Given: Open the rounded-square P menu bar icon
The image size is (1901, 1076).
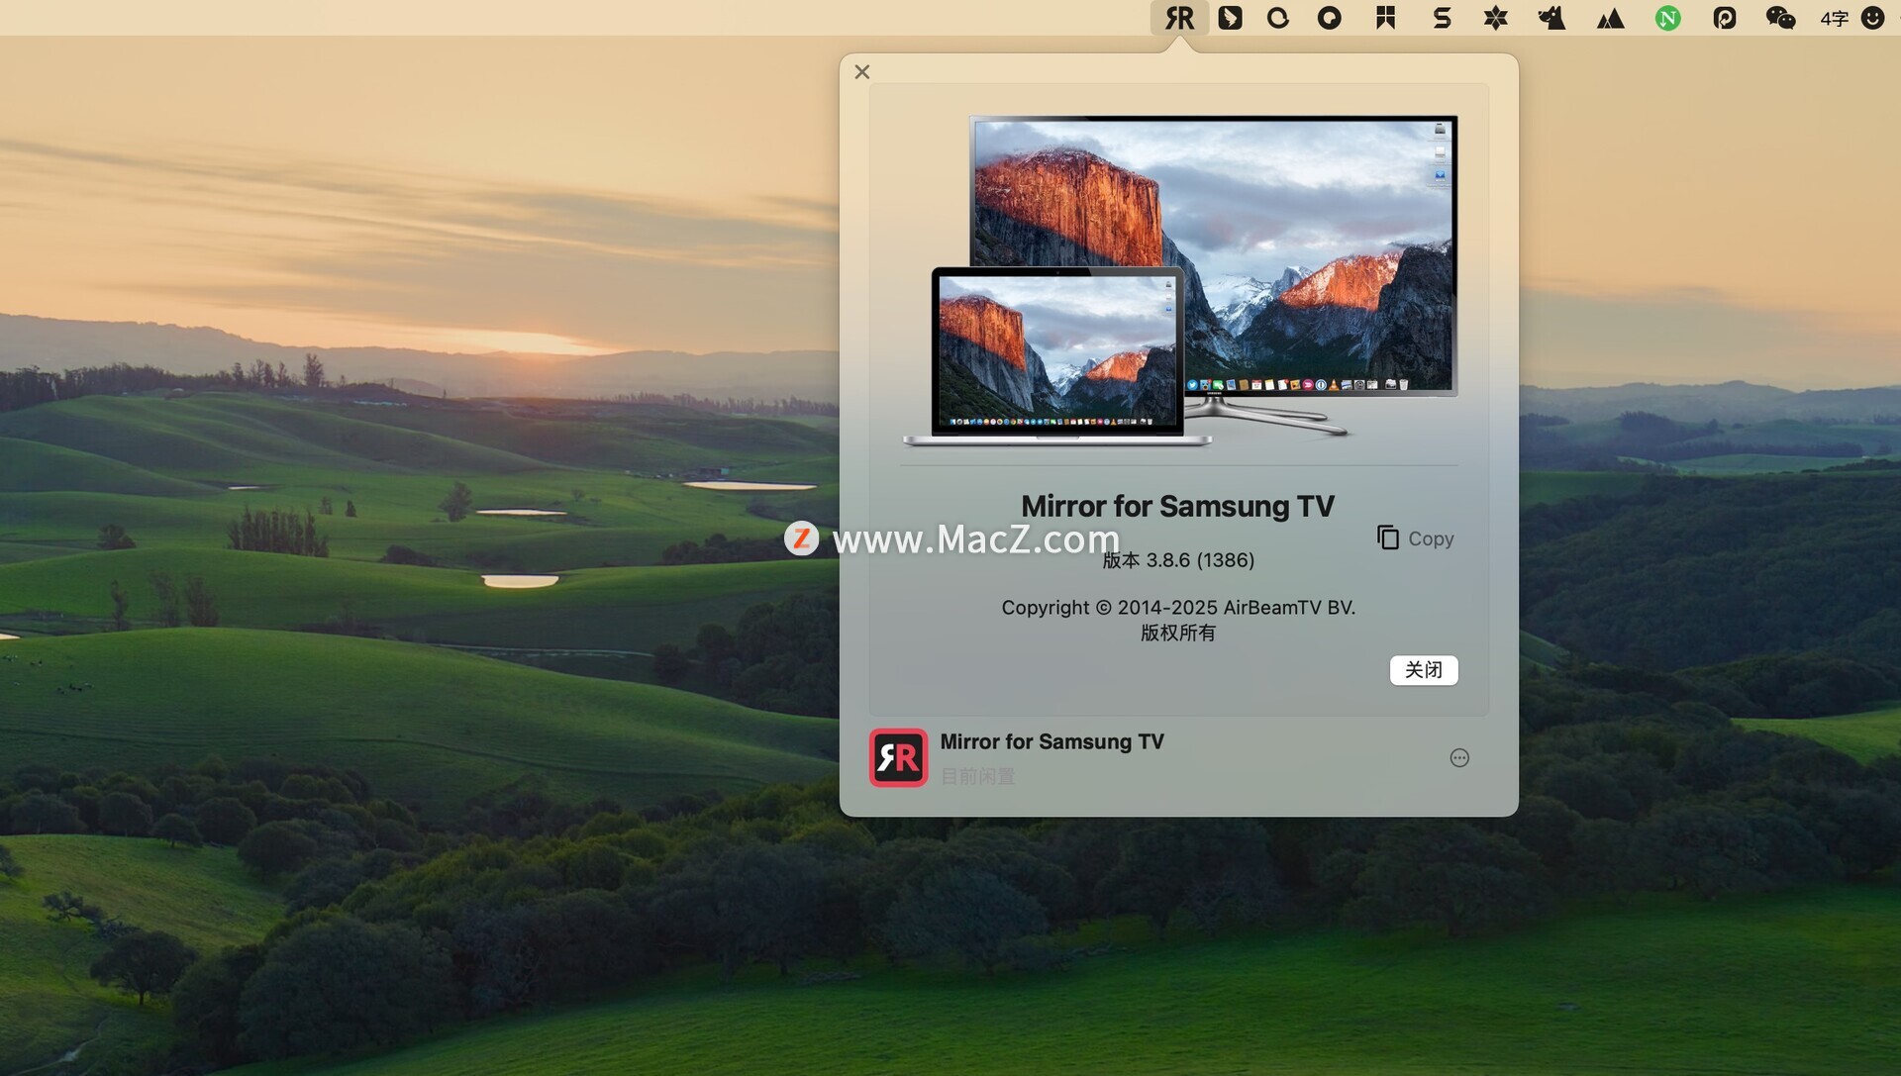Looking at the screenshot, I should 1725,18.
